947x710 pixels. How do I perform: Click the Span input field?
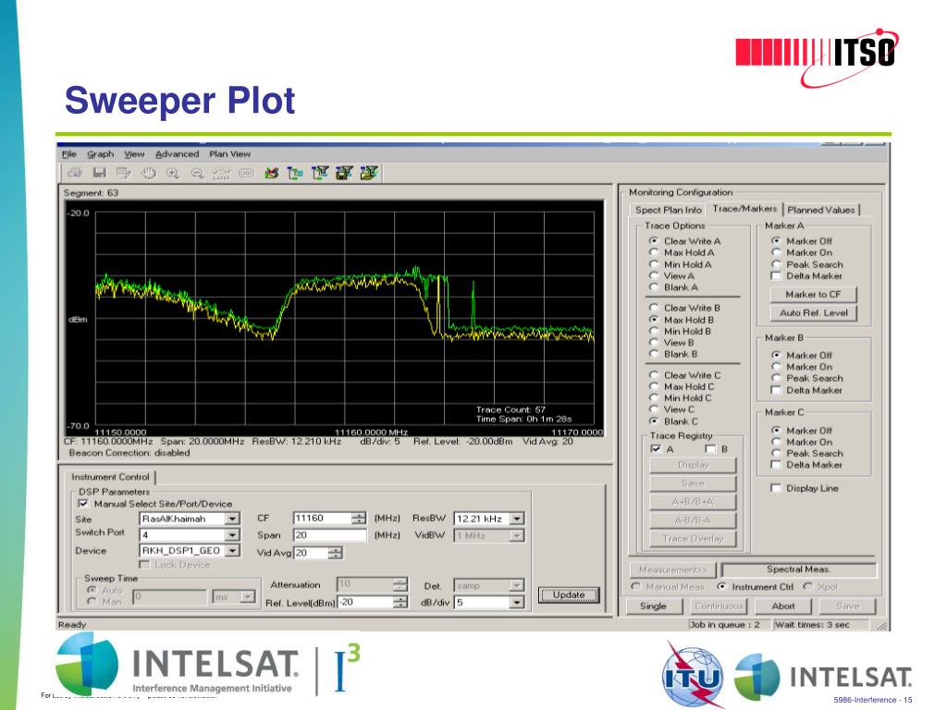[x=330, y=535]
